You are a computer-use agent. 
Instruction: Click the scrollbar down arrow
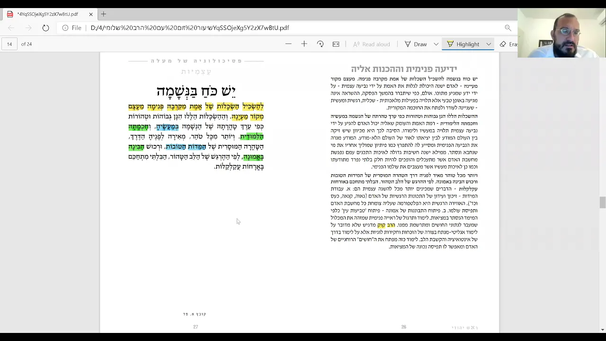[602, 330]
